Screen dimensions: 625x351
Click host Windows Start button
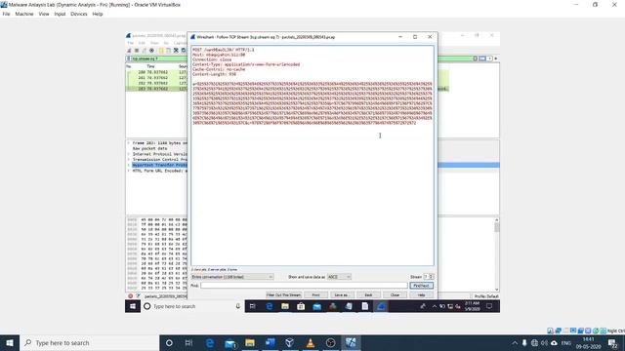[10, 342]
